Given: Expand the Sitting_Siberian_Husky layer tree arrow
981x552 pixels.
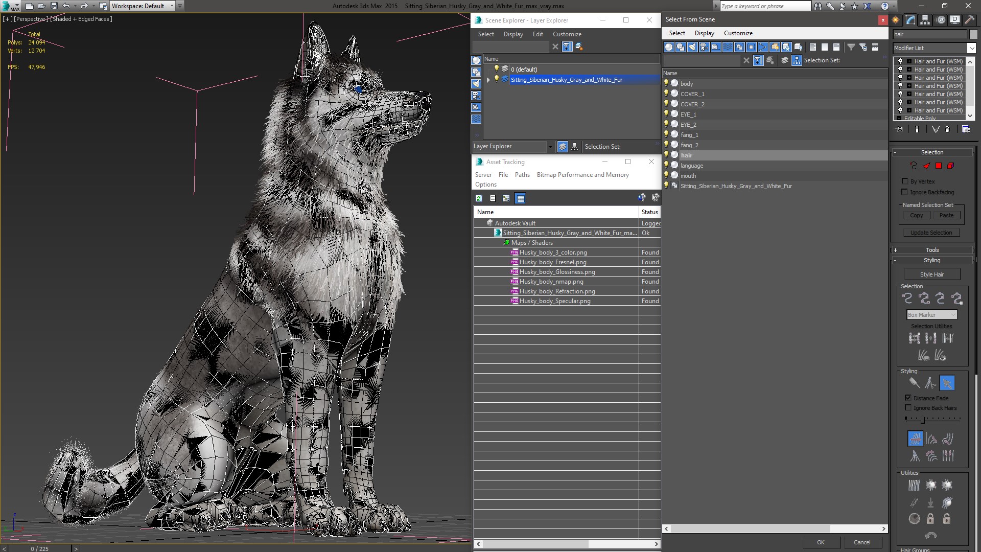Looking at the screenshot, I should pyautogui.click(x=488, y=80).
